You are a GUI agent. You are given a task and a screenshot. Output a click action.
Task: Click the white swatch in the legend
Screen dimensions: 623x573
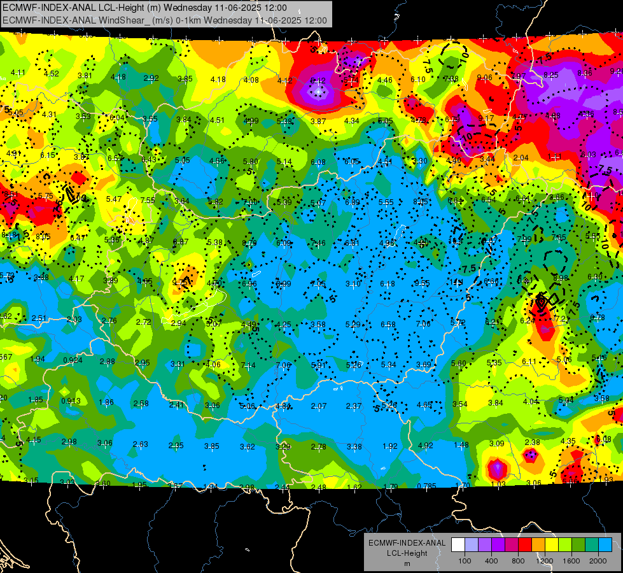click(458, 545)
